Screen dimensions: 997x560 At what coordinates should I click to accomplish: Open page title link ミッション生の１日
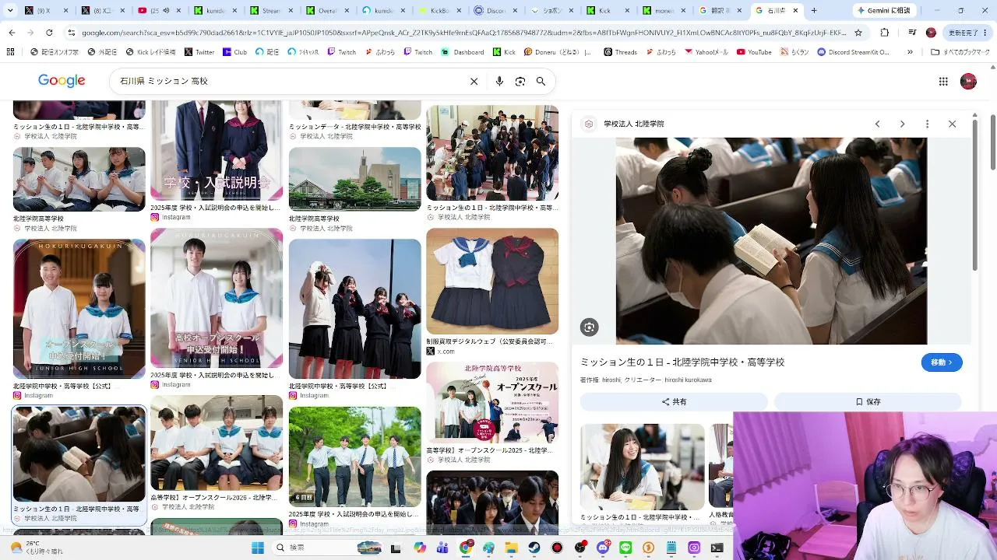682,362
